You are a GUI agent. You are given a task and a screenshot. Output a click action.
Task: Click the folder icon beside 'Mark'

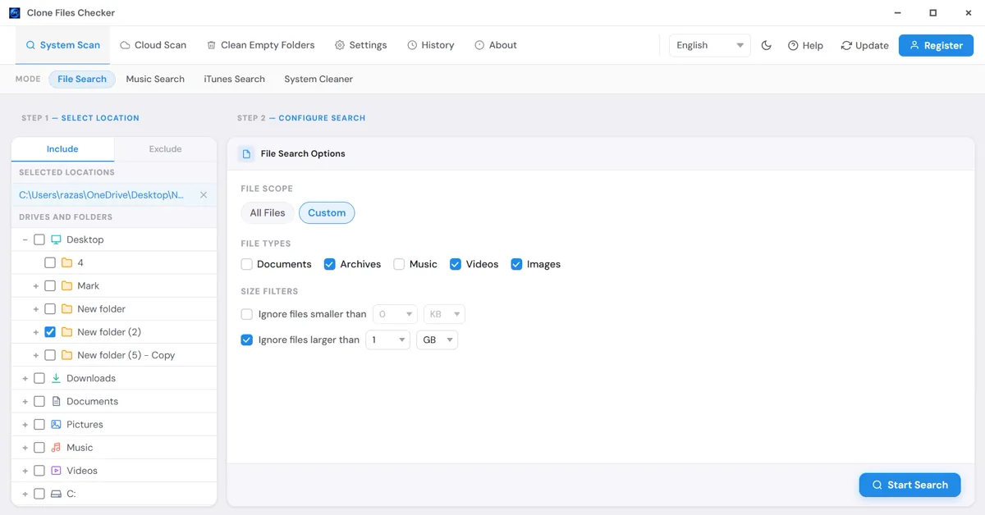(66, 285)
